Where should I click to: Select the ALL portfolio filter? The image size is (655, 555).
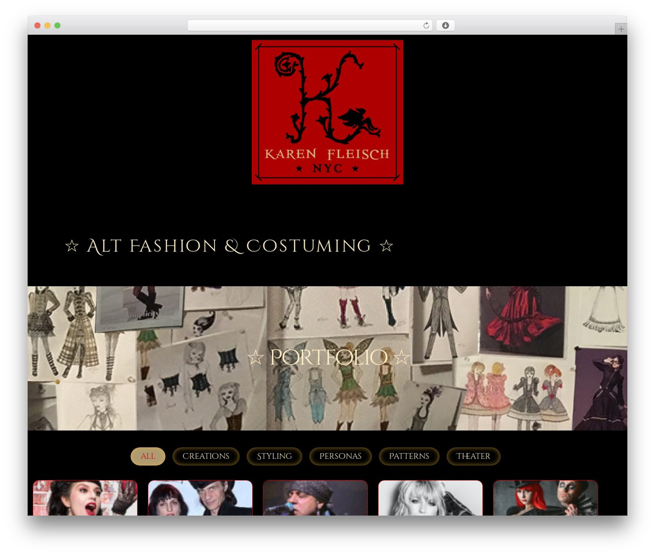point(148,456)
